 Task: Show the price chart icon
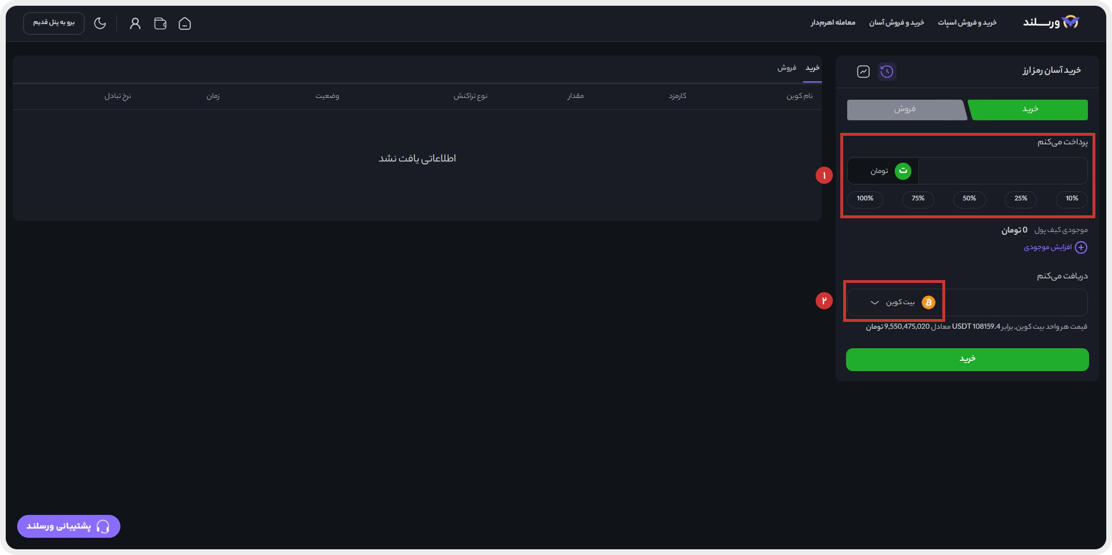coord(863,72)
